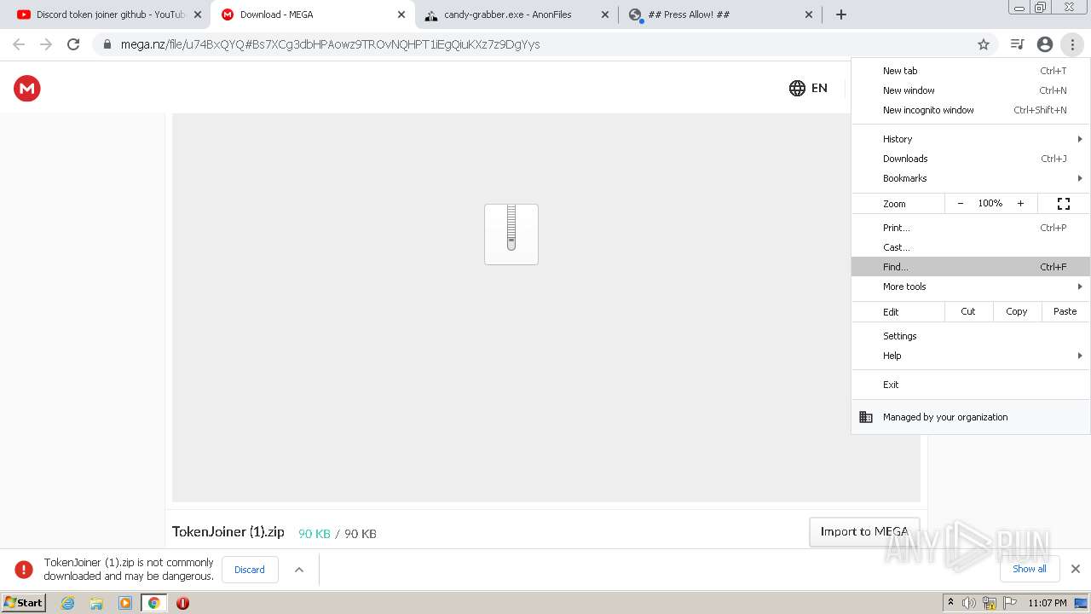Image resolution: width=1091 pixels, height=614 pixels.
Task: Bookmark this page with the star icon
Action: 984,44
